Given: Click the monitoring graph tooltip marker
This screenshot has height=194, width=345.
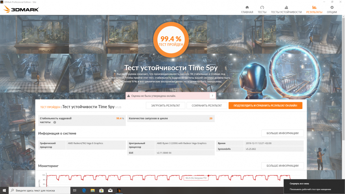Looking at the screenshot, I should click(x=208, y=176).
